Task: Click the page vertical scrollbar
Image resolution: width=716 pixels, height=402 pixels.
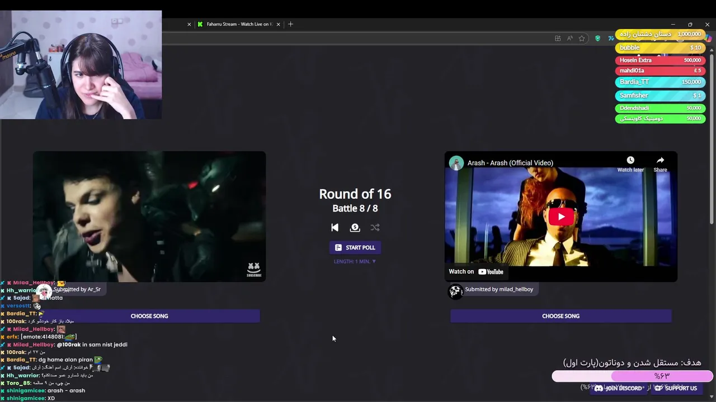Action: (712, 140)
